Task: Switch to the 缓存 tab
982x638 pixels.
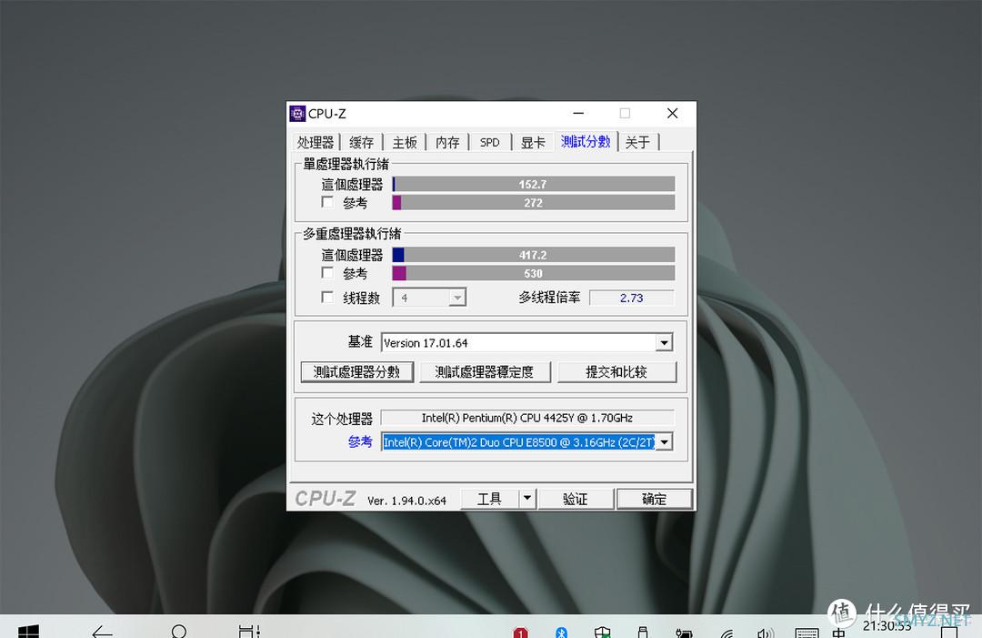Action: pyautogui.click(x=361, y=142)
